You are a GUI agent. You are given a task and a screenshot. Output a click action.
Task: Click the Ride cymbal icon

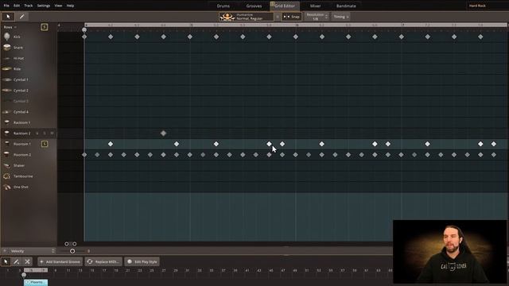pos(7,69)
